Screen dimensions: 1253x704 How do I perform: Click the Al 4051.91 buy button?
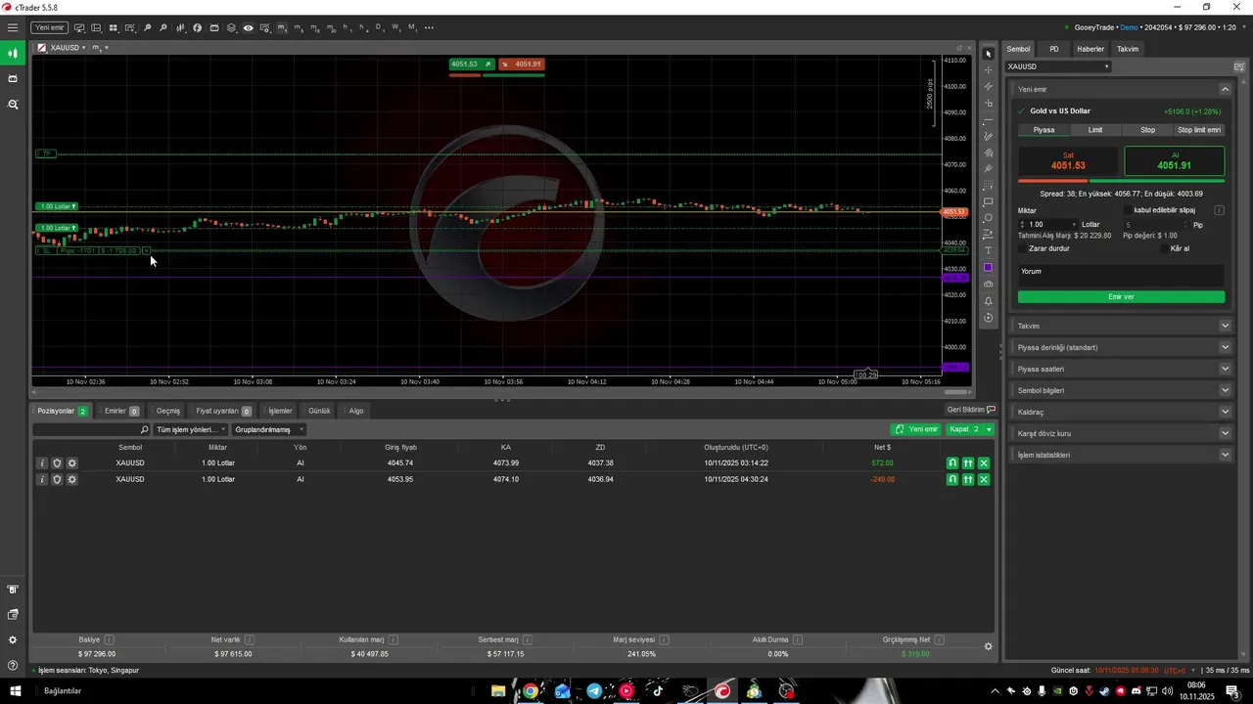[1175, 161]
